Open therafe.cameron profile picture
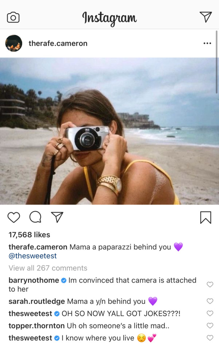Screen dimensions: 219x346 (x=14, y=44)
